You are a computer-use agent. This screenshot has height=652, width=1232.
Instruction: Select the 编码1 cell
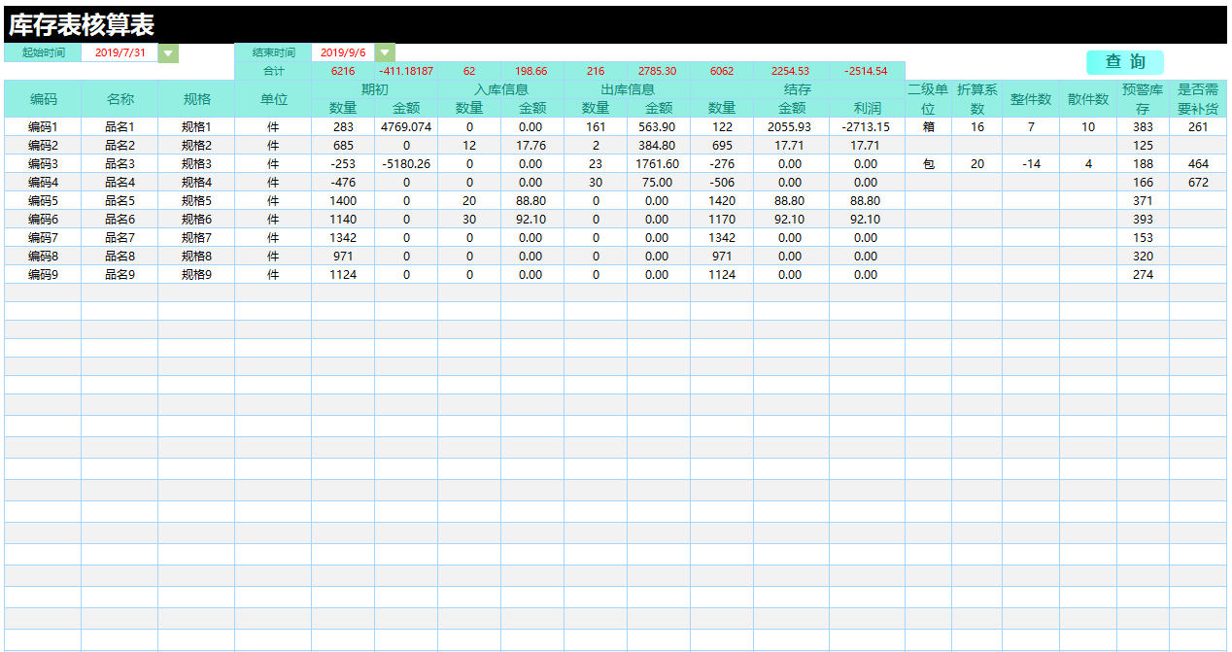coord(43,127)
